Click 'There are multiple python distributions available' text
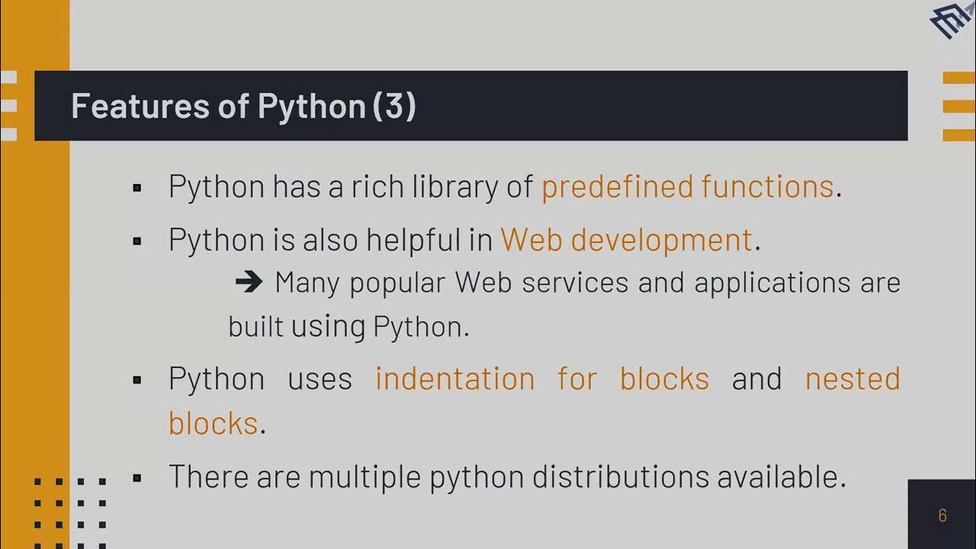This screenshot has width=976, height=549. (507, 477)
